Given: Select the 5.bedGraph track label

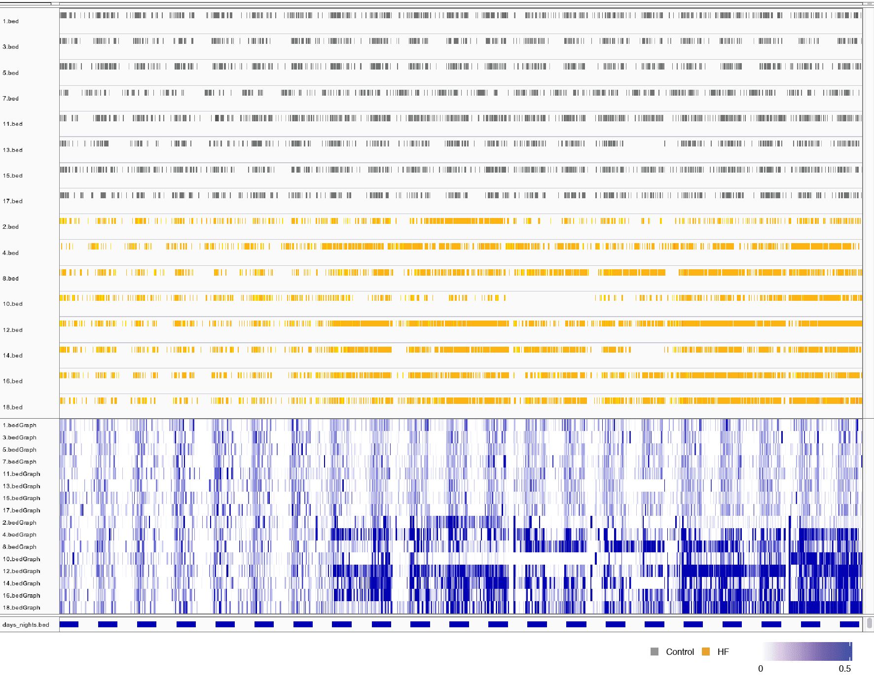Looking at the screenshot, I should (20, 450).
